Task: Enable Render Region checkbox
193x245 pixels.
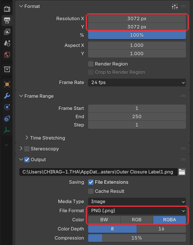Action: click(x=91, y=64)
